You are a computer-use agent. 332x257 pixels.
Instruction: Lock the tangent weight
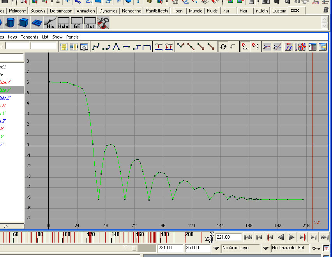pyautogui.click(x=211, y=47)
